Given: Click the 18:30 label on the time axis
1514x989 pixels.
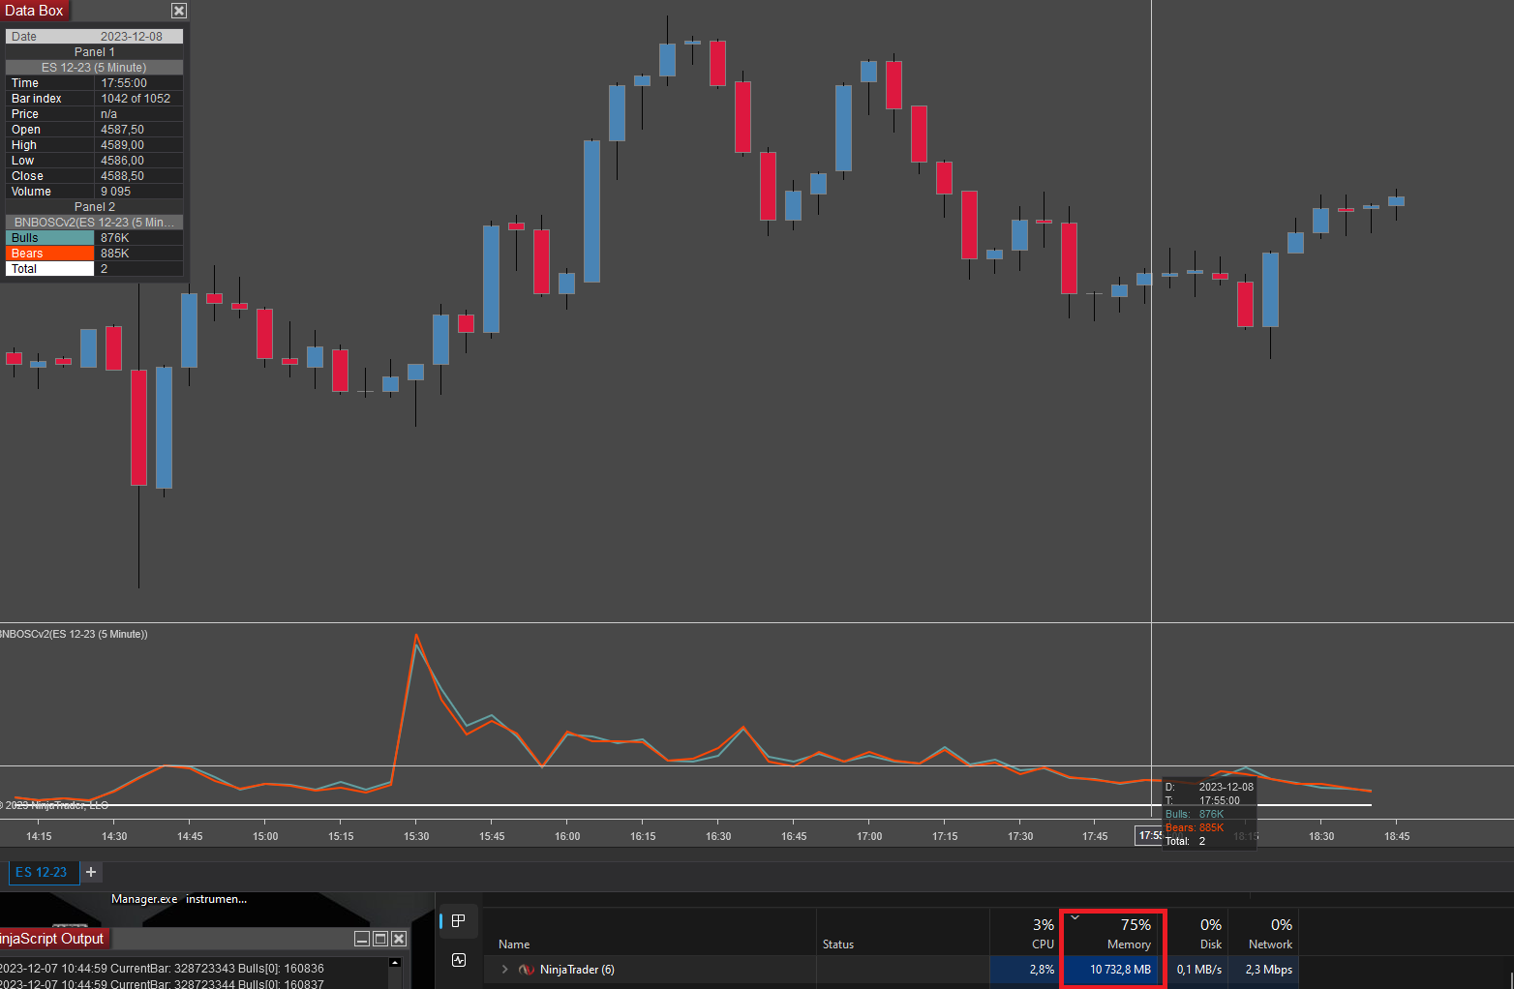Looking at the screenshot, I should tap(1321, 836).
